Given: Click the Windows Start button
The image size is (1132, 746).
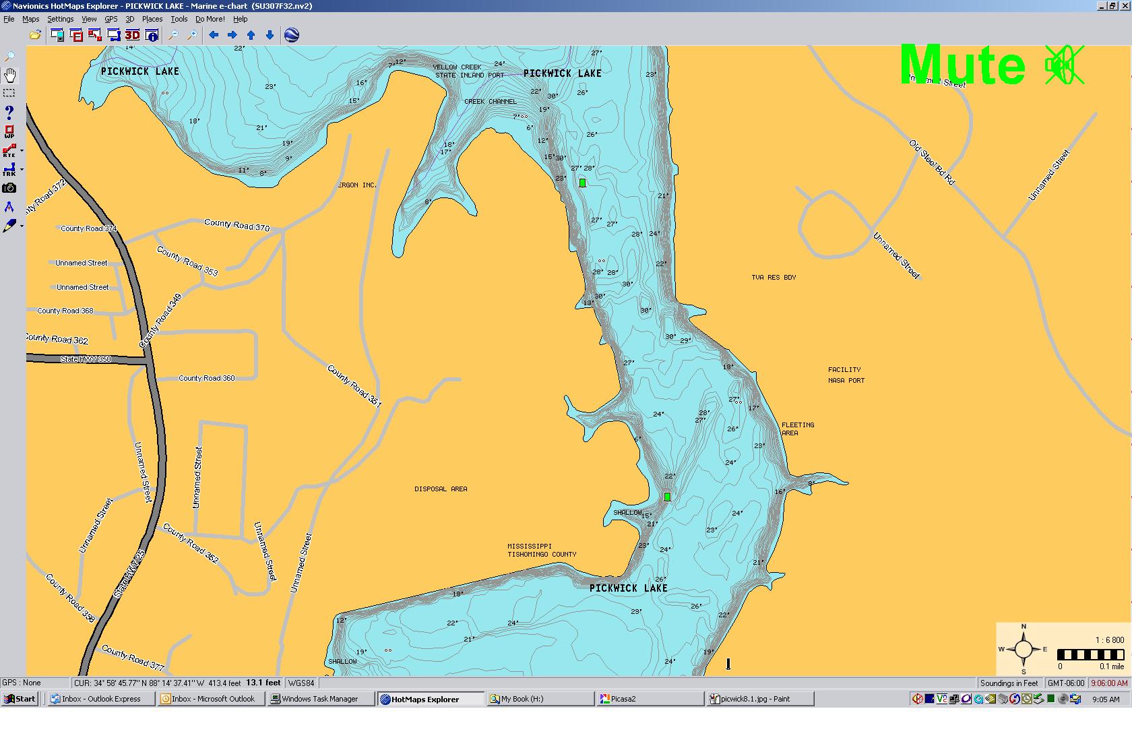Looking at the screenshot, I should (20, 699).
